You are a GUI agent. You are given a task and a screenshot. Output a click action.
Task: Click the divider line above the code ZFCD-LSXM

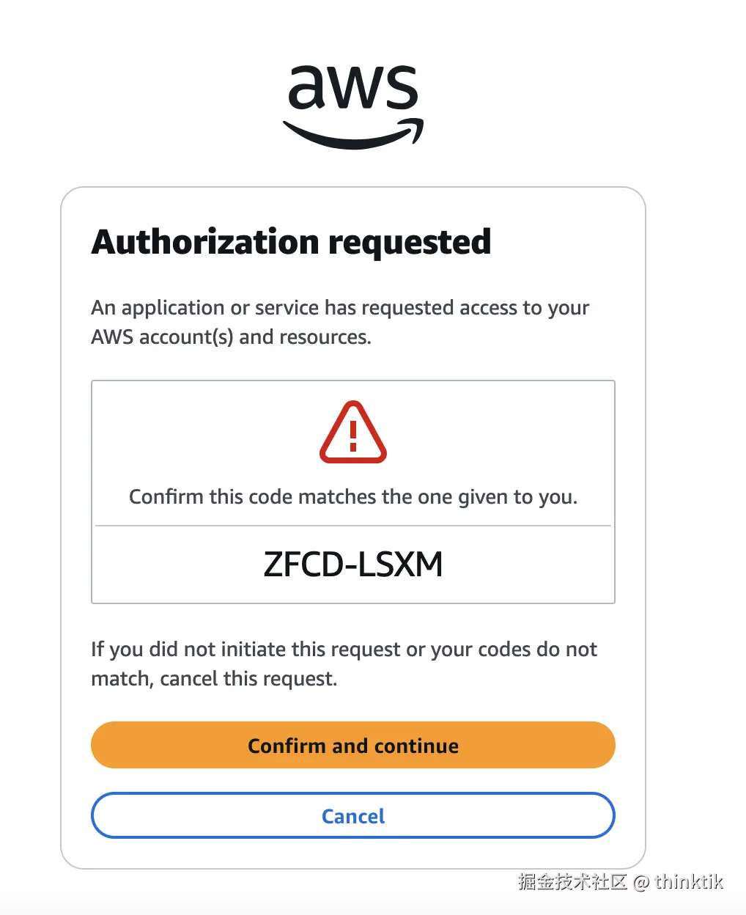[352, 525]
